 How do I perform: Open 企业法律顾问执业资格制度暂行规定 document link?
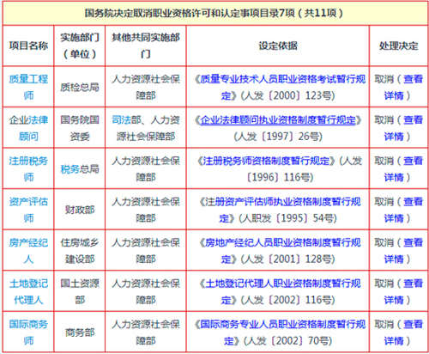point(278,120)
